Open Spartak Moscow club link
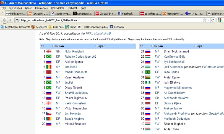 [217, 114]
